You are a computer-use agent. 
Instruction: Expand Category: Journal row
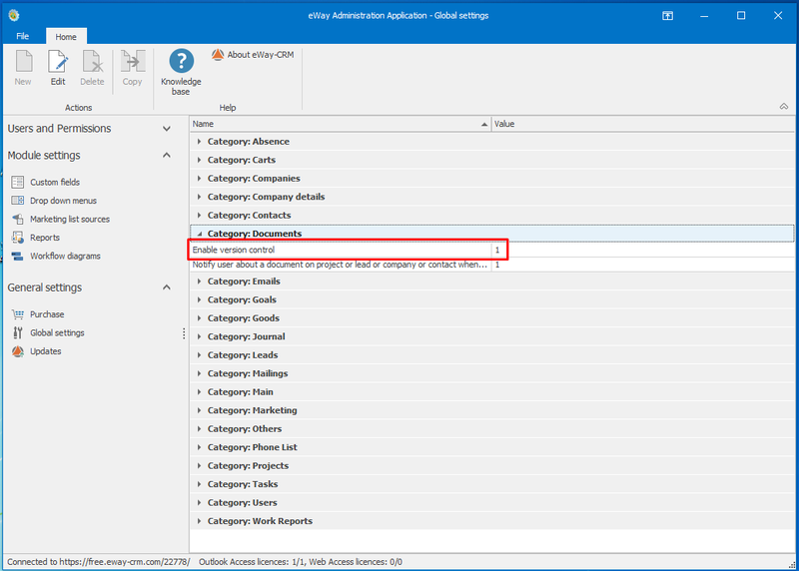tap(199, 336)
